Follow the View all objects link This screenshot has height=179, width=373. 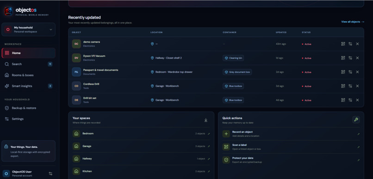[x=353, y=22]
